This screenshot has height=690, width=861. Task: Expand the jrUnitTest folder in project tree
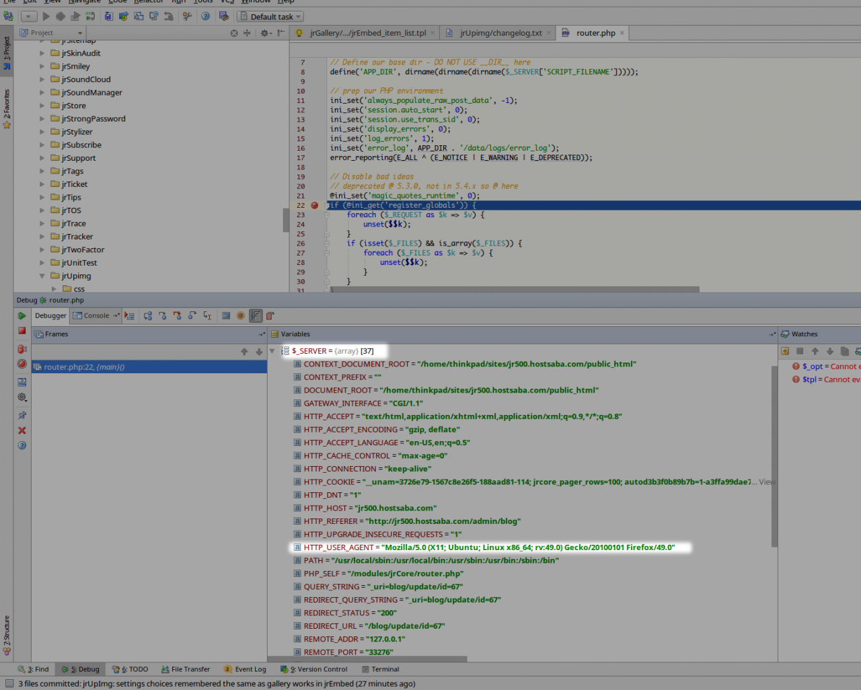42,263
